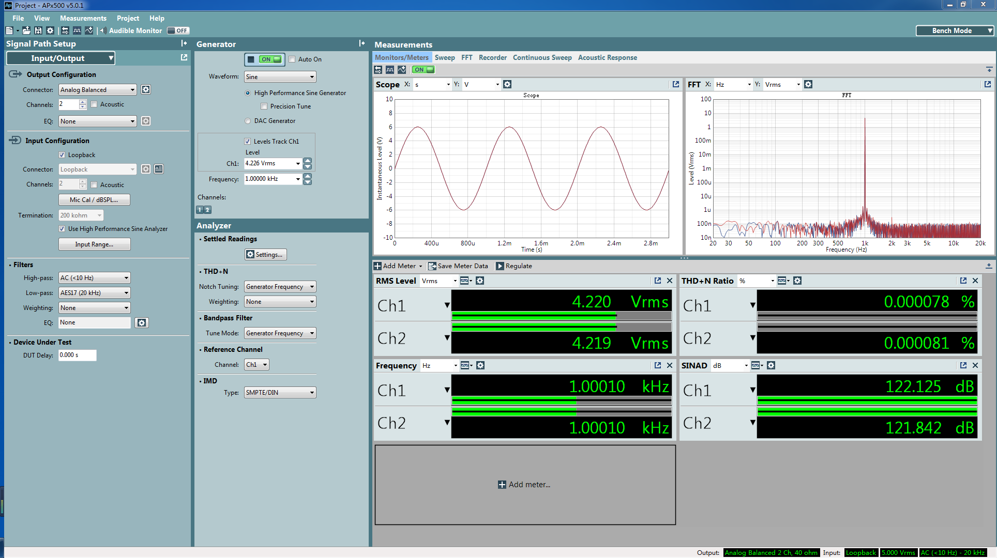Open FFT graph settings gear
Image resolution: width=997 pixels, height=558 pixels.
(808, 84)
